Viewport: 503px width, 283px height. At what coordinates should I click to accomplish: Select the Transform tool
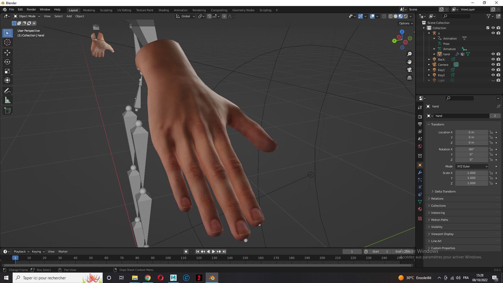pyautogui.click(x=8, y=80)
